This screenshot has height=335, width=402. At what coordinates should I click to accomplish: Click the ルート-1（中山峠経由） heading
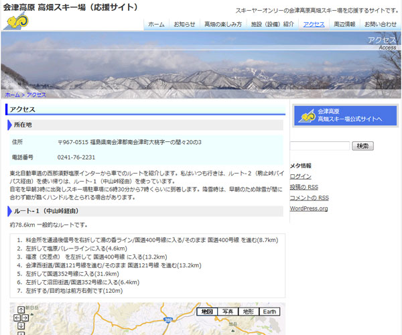[x=46, y=211]
